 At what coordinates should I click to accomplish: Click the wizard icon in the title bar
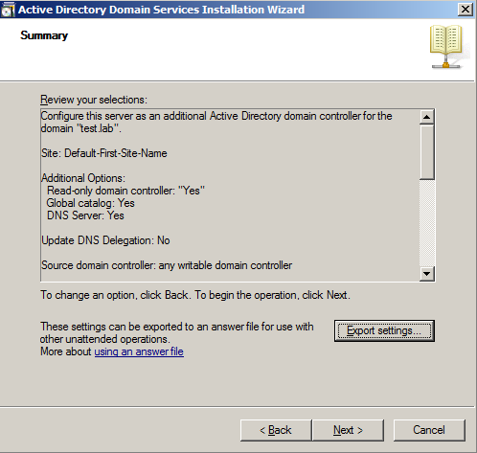click(8, 10)
